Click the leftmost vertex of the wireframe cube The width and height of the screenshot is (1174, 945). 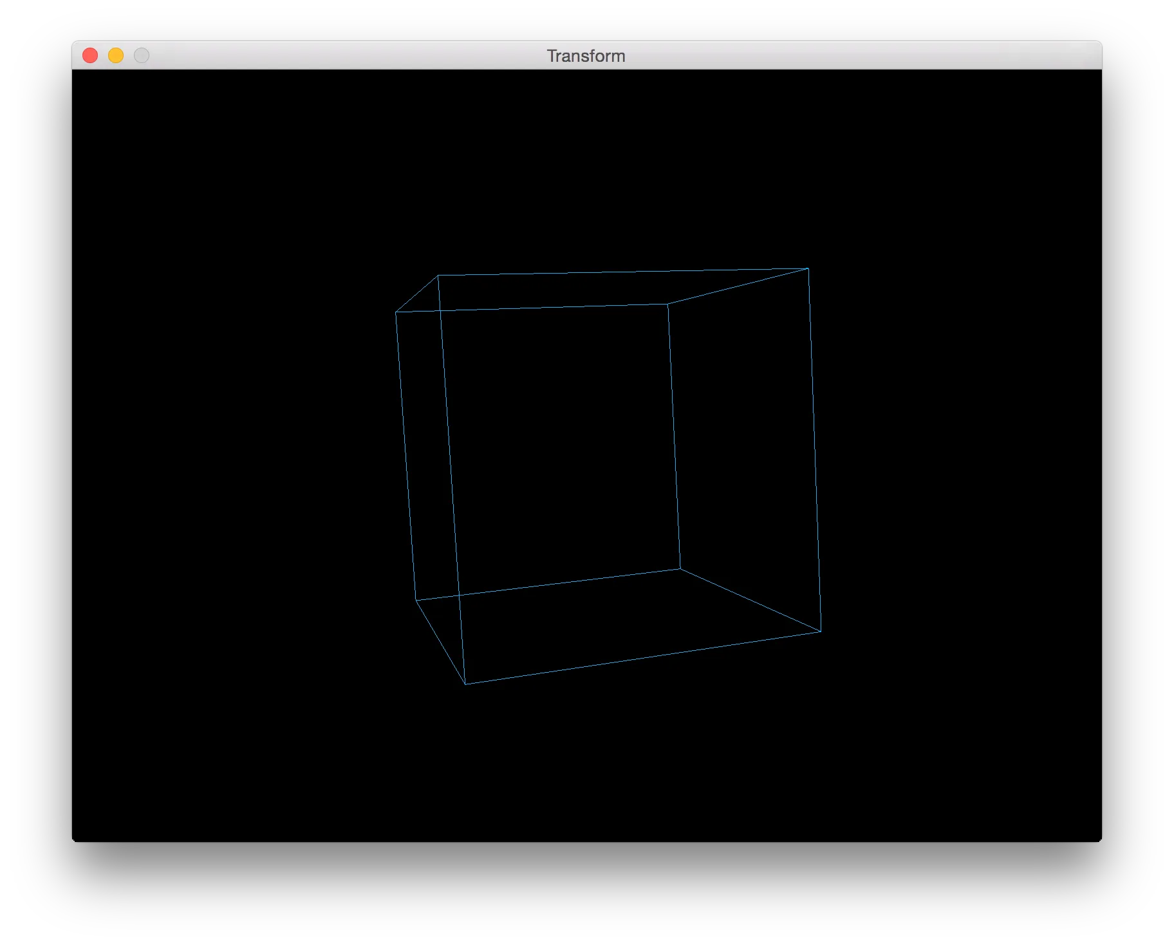[x=396, y=312]
